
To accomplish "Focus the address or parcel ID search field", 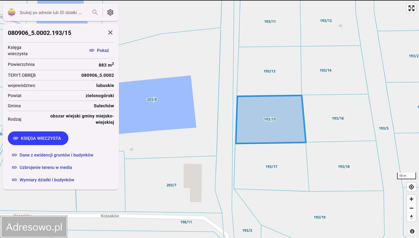I will [x=52, y=12].
